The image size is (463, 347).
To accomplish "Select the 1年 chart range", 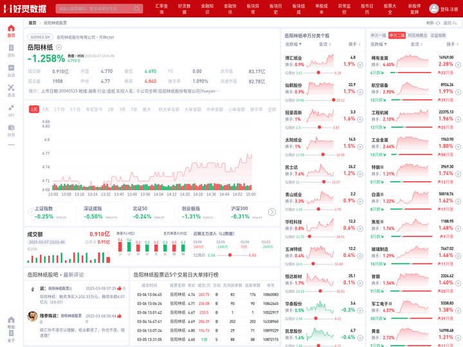I will (111, 109).
